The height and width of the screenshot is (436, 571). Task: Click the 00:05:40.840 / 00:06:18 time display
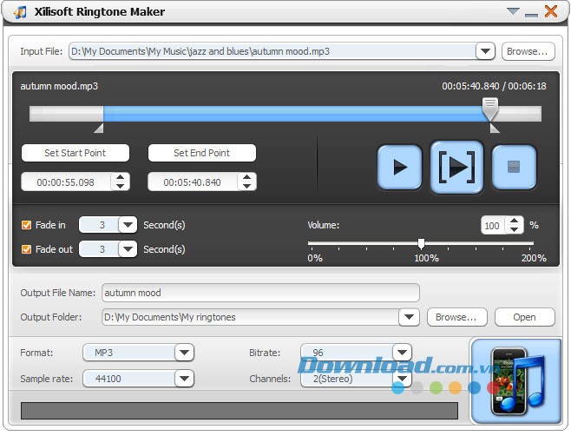click(x=494, y=86)
